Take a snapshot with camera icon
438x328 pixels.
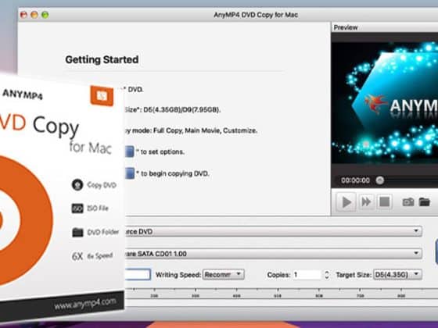(407, 202)
